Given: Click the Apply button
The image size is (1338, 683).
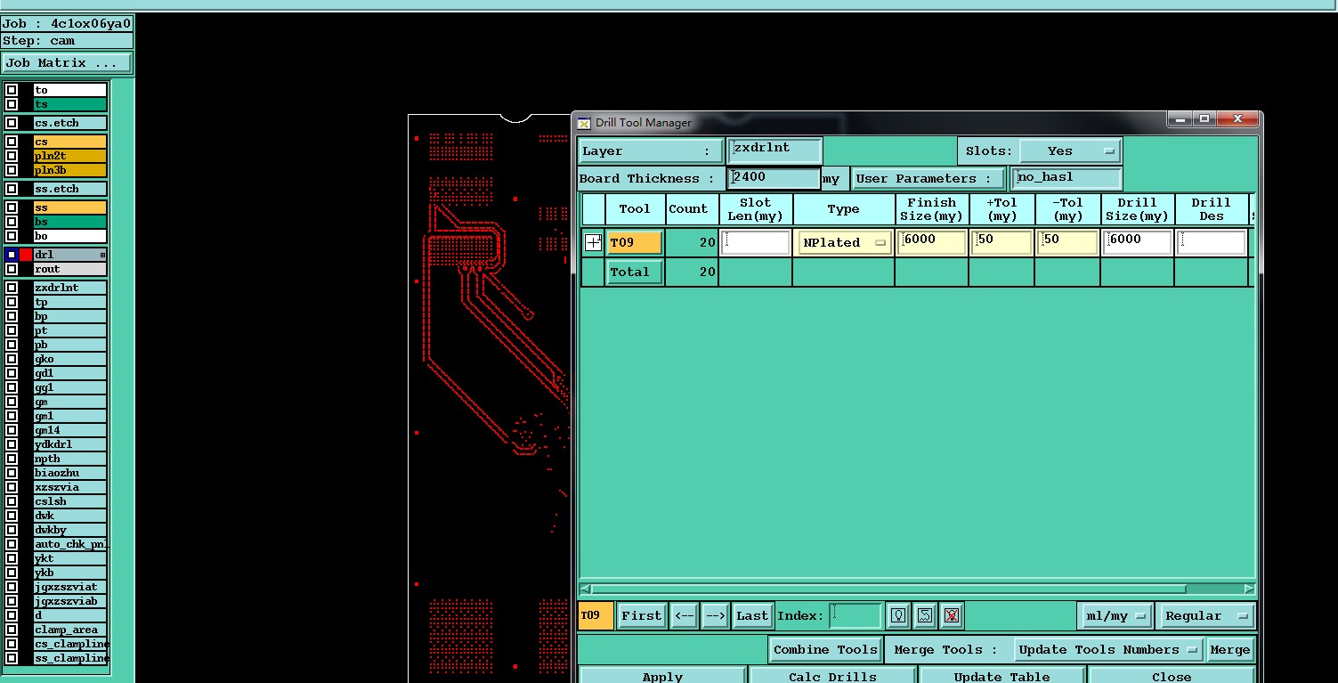Looking at the screenshot, I should (662, 675).
